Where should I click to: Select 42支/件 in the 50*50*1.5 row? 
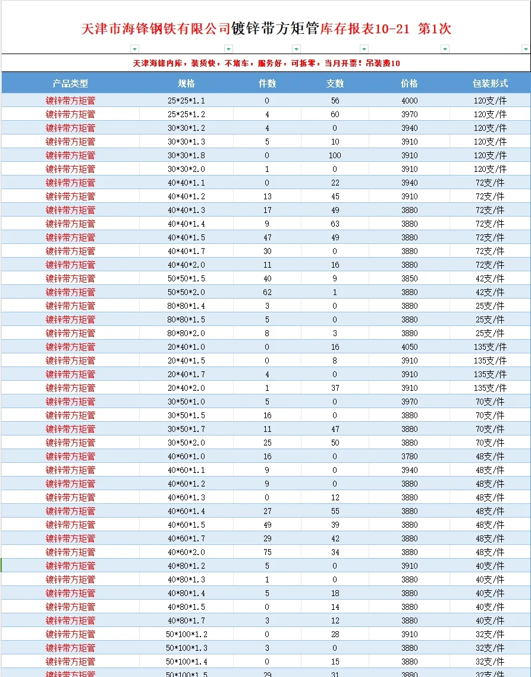[x=490, y=278]
